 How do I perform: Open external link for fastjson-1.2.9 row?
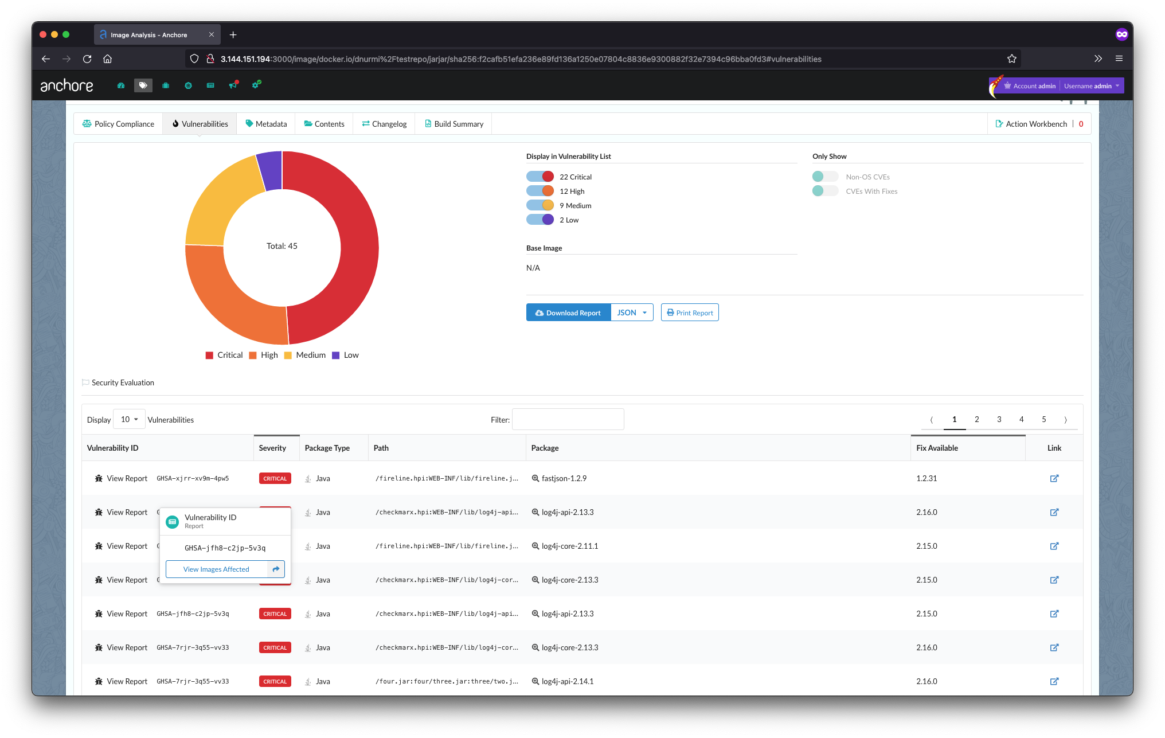[1054, 478]
